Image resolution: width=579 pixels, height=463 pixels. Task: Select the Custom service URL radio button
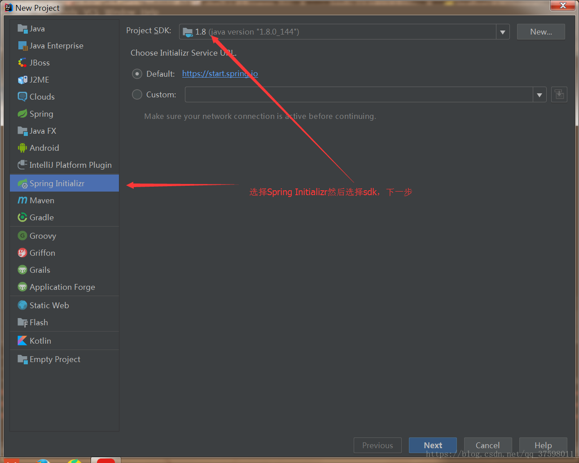(x=137, y=95)
